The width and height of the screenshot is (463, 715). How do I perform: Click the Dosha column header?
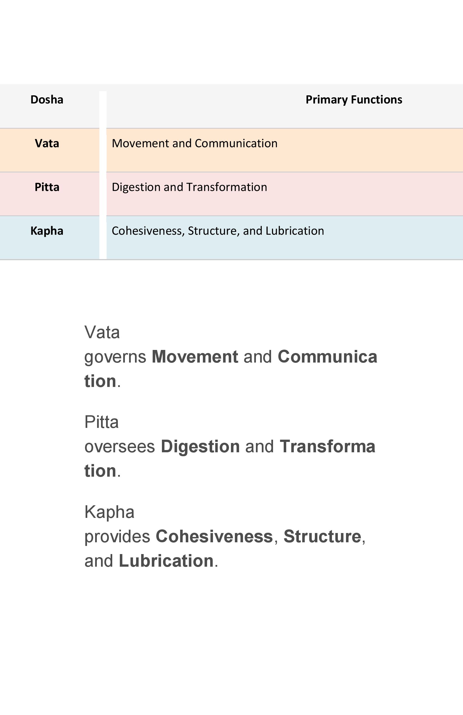47,100
